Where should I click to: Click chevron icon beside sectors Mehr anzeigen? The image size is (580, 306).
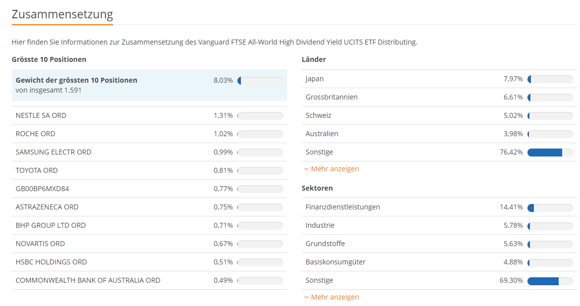306,298
